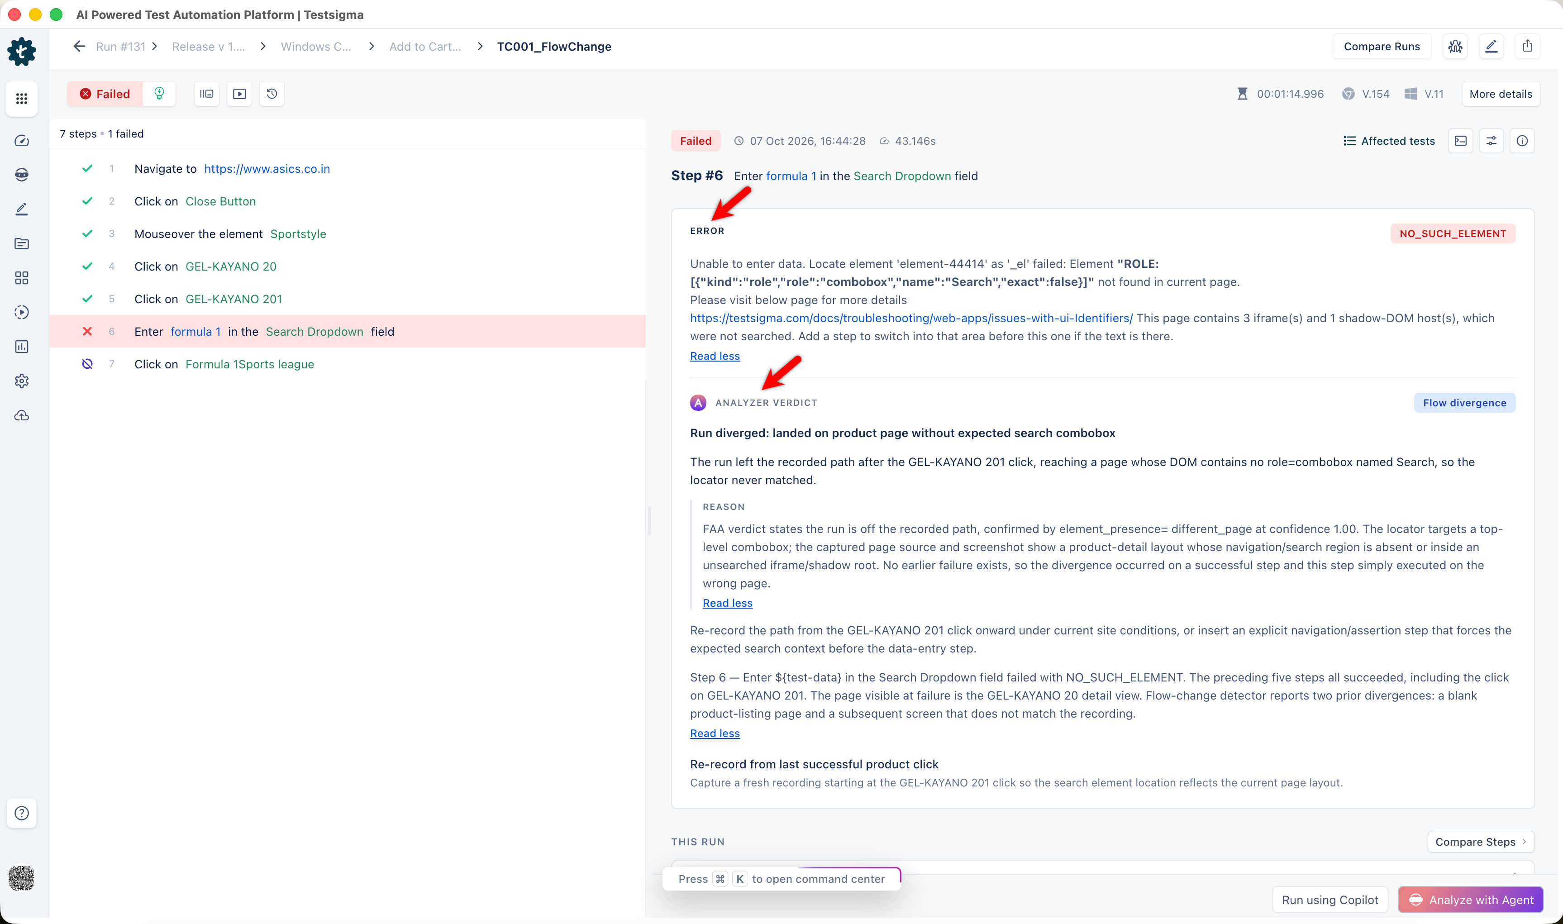Open the Testsigma gear logo home
Image resolution: width=1563 pixels, height=924 pixels.
point(22,52)
